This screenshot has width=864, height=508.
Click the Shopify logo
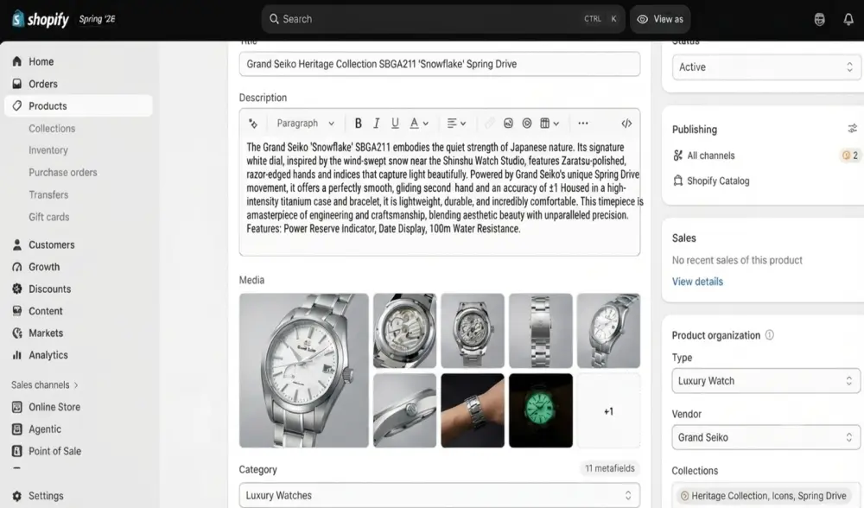[x=41, y=19]
